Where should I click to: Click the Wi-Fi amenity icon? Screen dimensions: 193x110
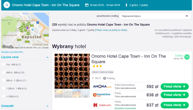(x=93, y=78)
